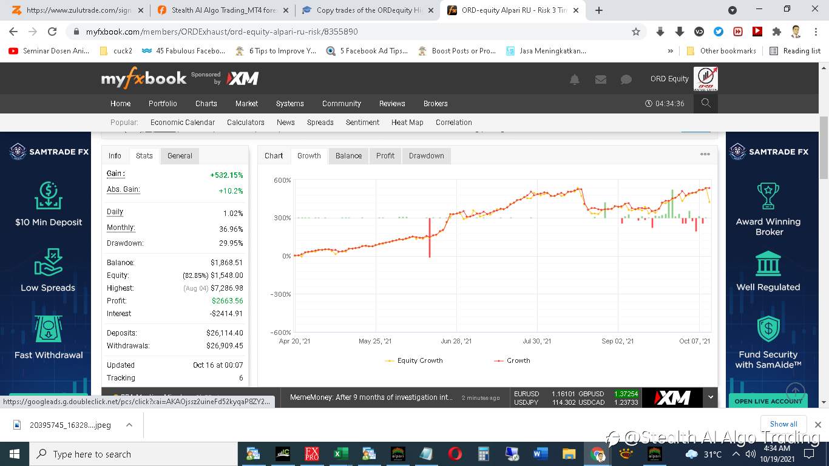Bookmark this page with the star icon
The height and width of the screenshot is (466, 829).
[x=636, y=32]
